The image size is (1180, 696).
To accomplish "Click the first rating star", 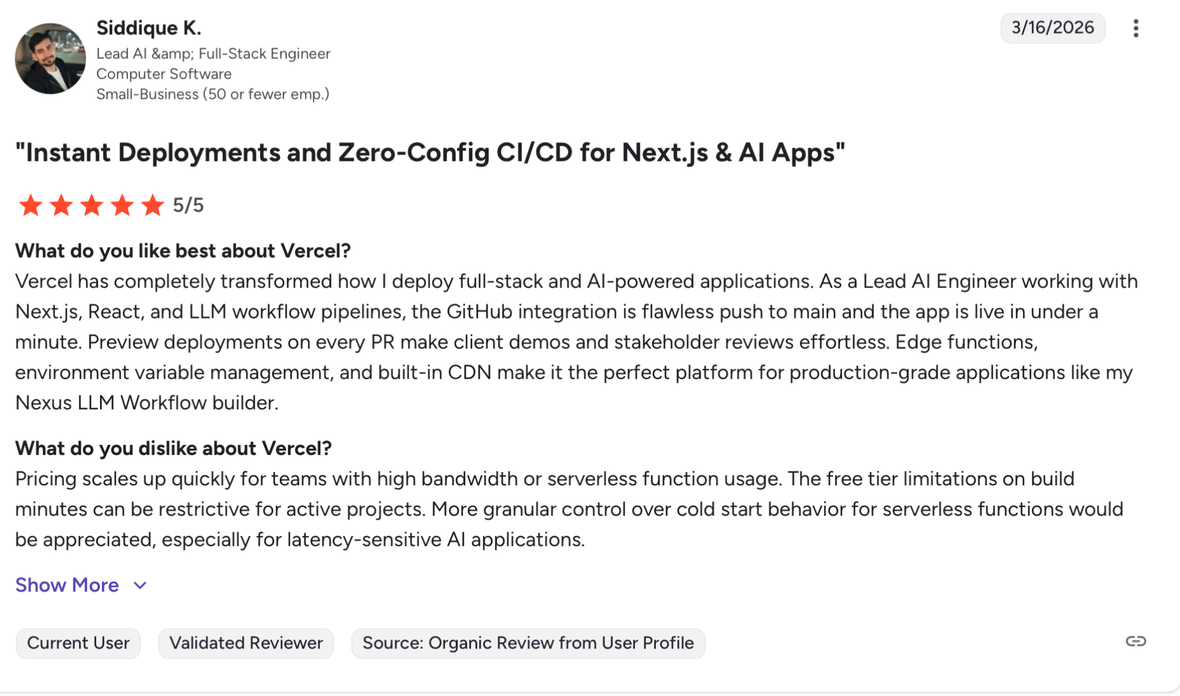I will coord(30,205).
